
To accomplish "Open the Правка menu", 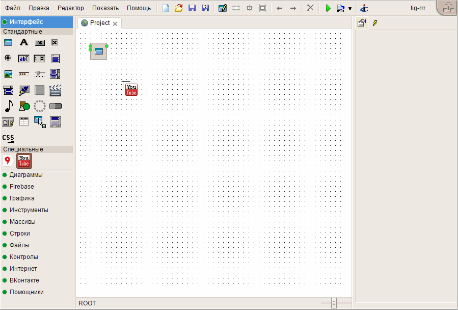I will [39, 8].
